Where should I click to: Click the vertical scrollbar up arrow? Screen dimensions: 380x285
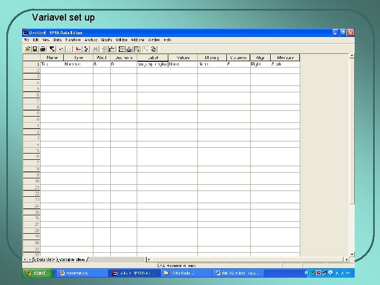coord(351,56)
